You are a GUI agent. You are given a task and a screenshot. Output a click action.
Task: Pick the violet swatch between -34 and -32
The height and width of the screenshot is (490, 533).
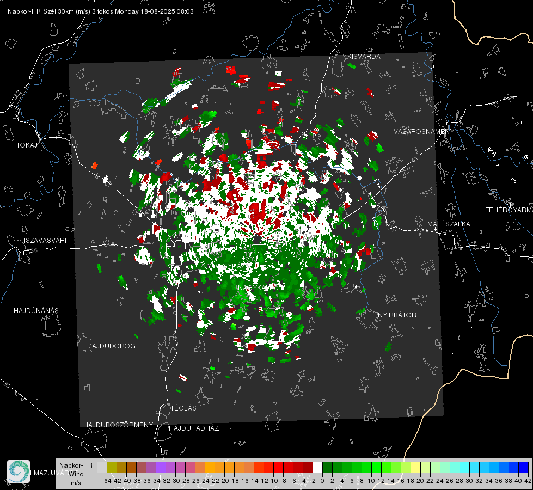click(161, 468)
